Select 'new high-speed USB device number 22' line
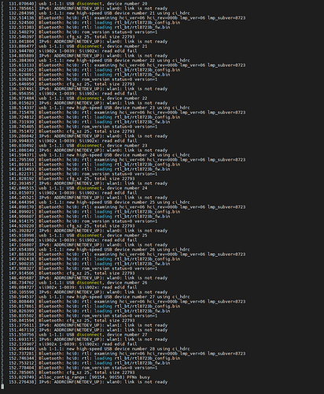 [95, 61]
